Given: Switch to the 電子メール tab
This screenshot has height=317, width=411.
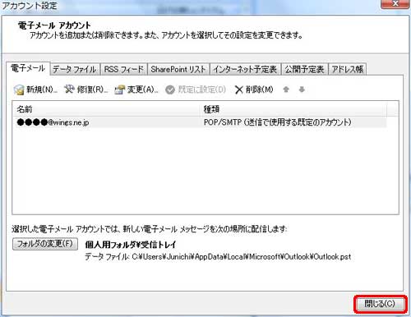Looking at the screenshot, I should coord(28,68).
